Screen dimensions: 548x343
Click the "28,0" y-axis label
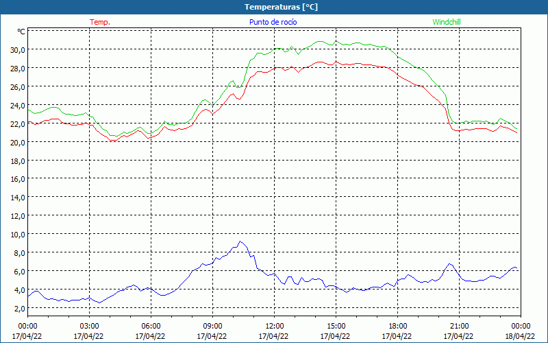[18, 68]
